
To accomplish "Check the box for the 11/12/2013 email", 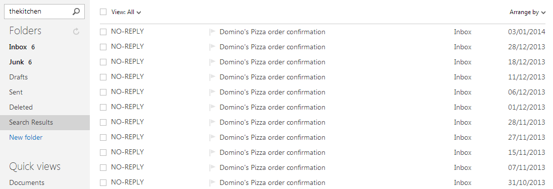I will (x=103, y=77).
